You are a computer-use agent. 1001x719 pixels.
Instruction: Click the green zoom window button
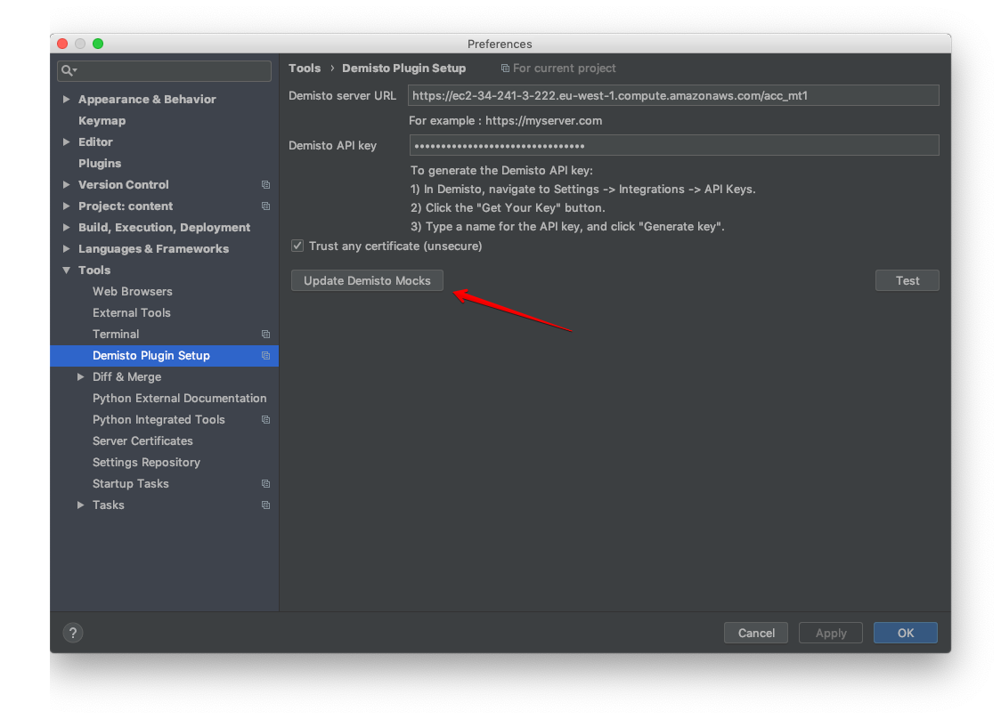click(98, 44)
